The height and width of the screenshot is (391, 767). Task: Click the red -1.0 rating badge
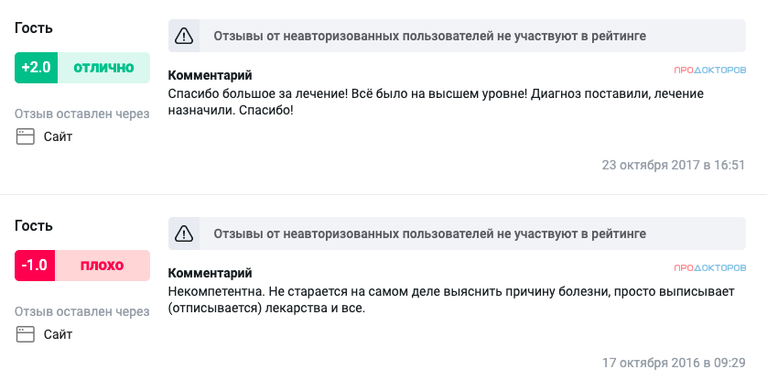35,266
